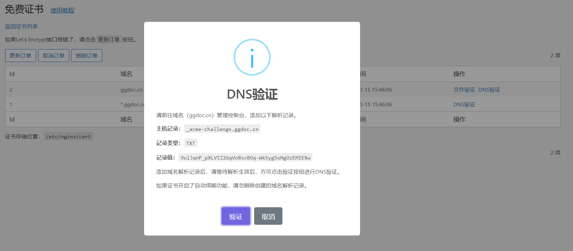Go back via 返回证书列表 link
The height and width of the screenshot is (251, 573).
pos(21,26)
